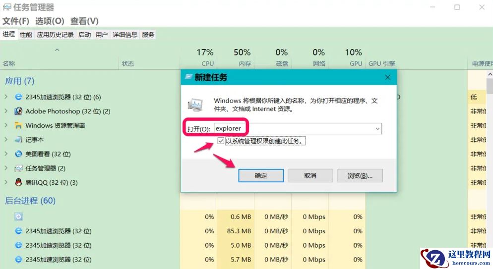
Task: Click the 5.7 MB memory value
Action: click(241, 260)
